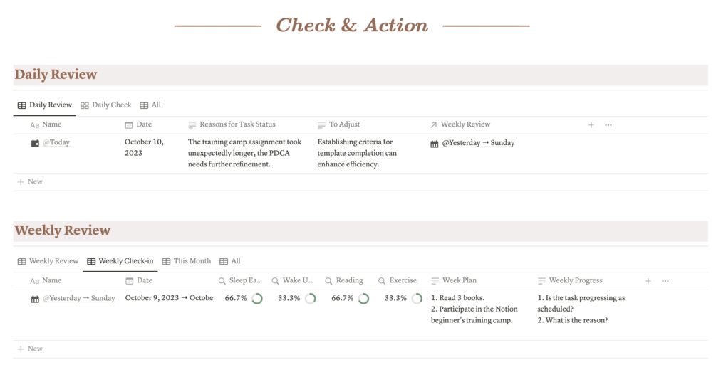716x387 pixels.
Task: Switch to the Daily Check tab
Action: pos(106,105)
